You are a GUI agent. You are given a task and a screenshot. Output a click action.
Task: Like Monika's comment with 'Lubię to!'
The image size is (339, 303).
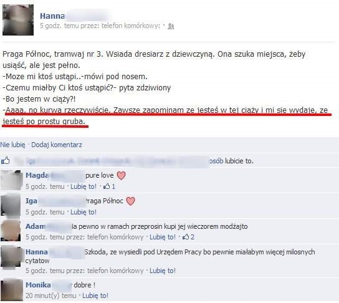pyautogui.click(x=95, y=296)
